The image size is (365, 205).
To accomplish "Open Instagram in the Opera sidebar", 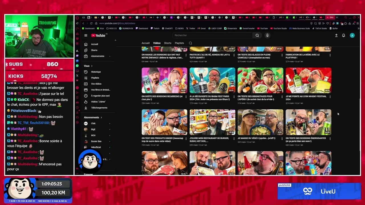I will tap(77, 71).
